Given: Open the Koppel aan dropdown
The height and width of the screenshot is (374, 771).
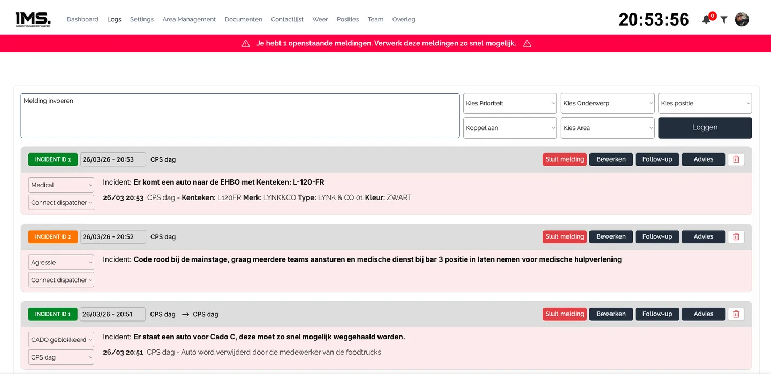Looking at the screenshot, I should click(510, 128).
